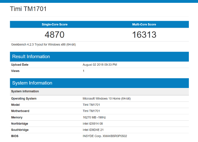Select the date August 02 2018 09:33 PM
The height and width of the screenshot is (142, 198).
(x=100, y=65)
